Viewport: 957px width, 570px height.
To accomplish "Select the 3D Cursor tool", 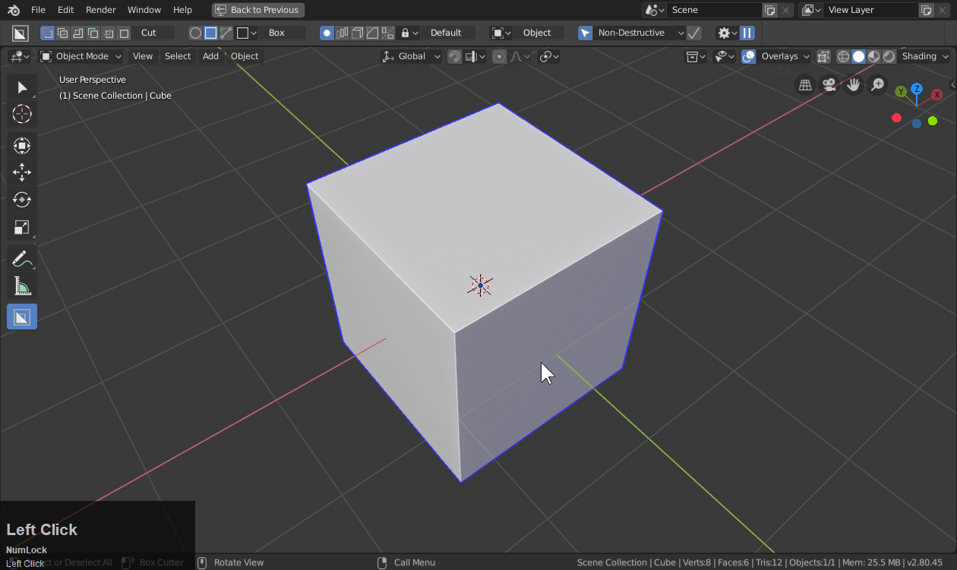I will coord(22,115).
